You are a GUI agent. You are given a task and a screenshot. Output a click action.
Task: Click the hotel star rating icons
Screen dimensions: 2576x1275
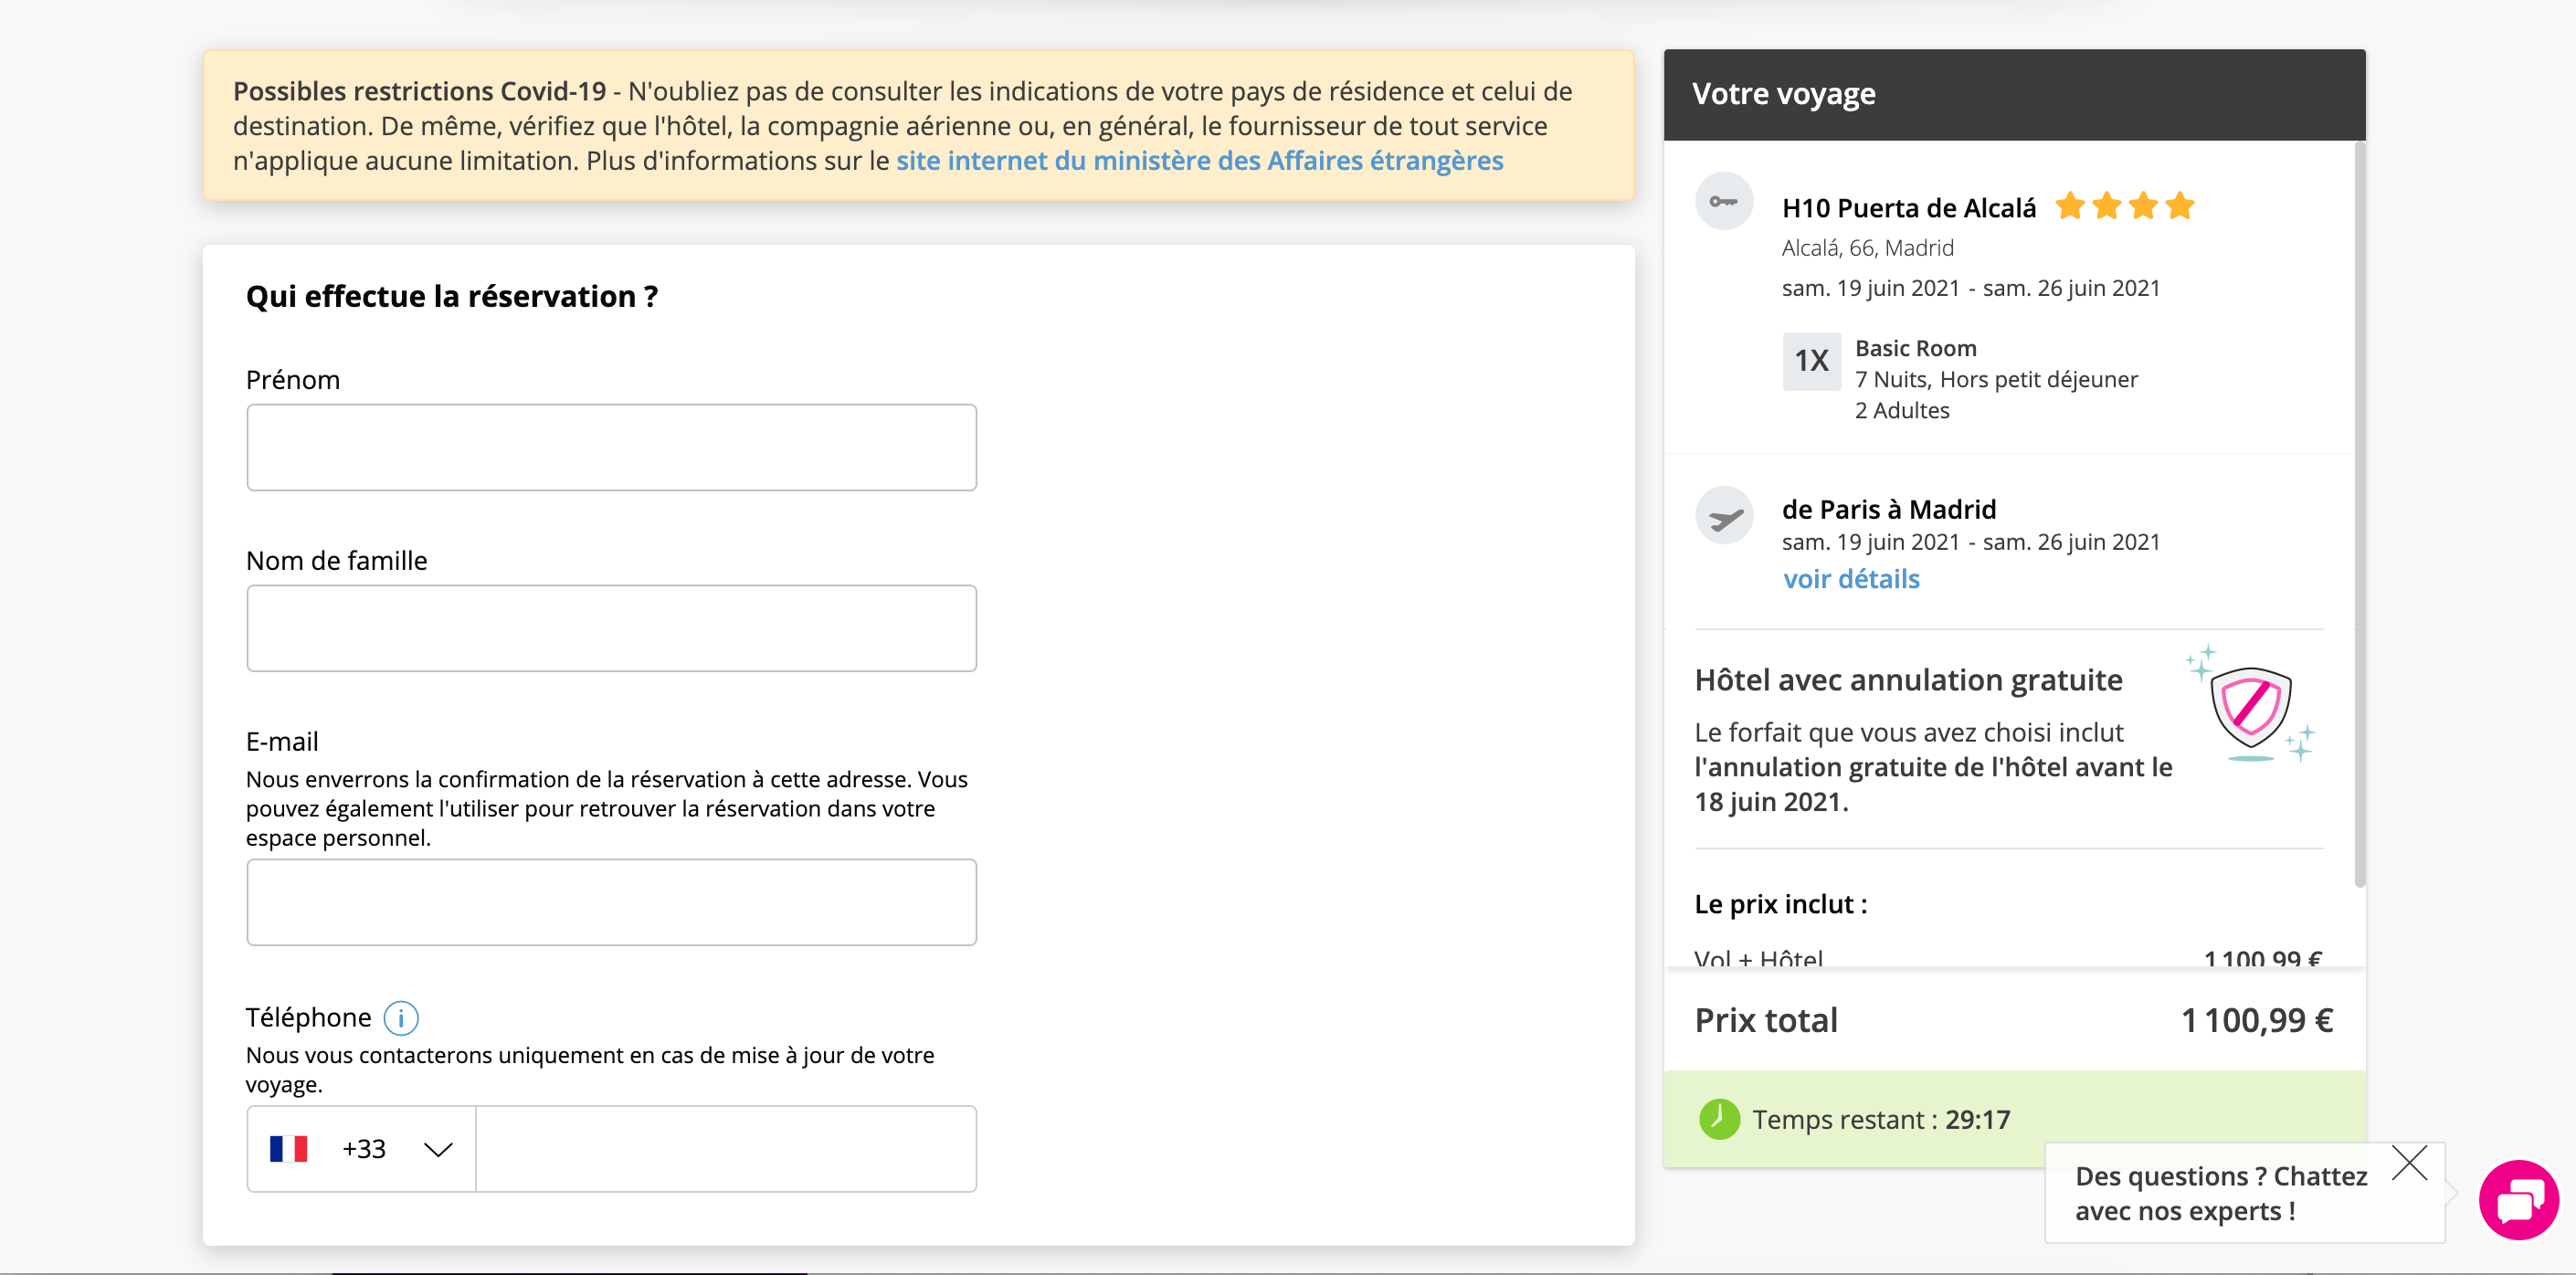pyautogui.click(x=2124, y=206)
